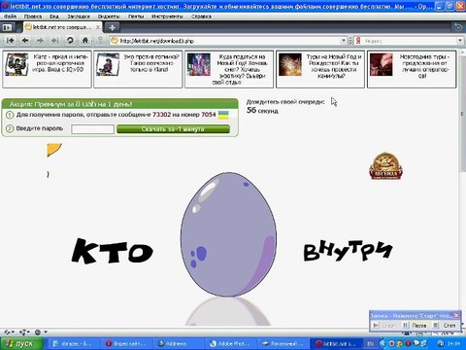Click Пауза in the recorder window
Image resolution: width=466 pixels, height=350 pixels.
(415, 325)
